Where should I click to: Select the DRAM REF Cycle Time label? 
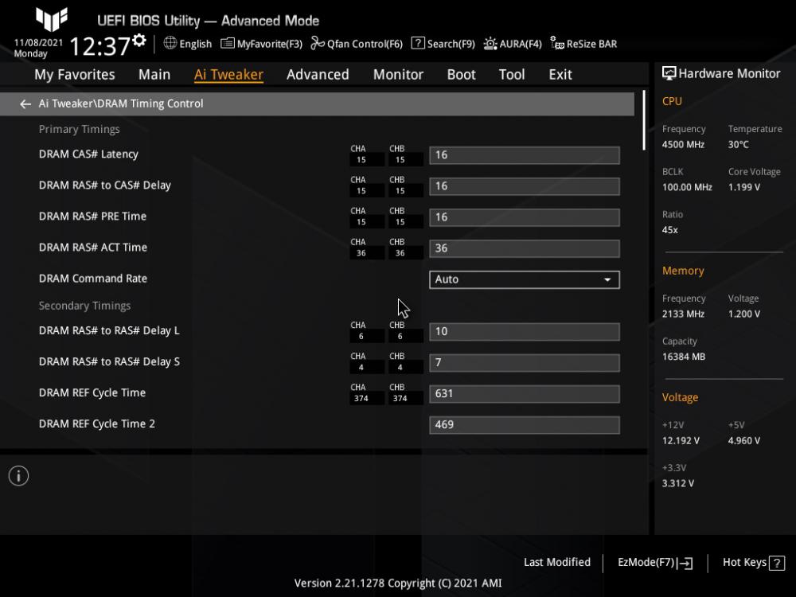click(x=92, y=393)
